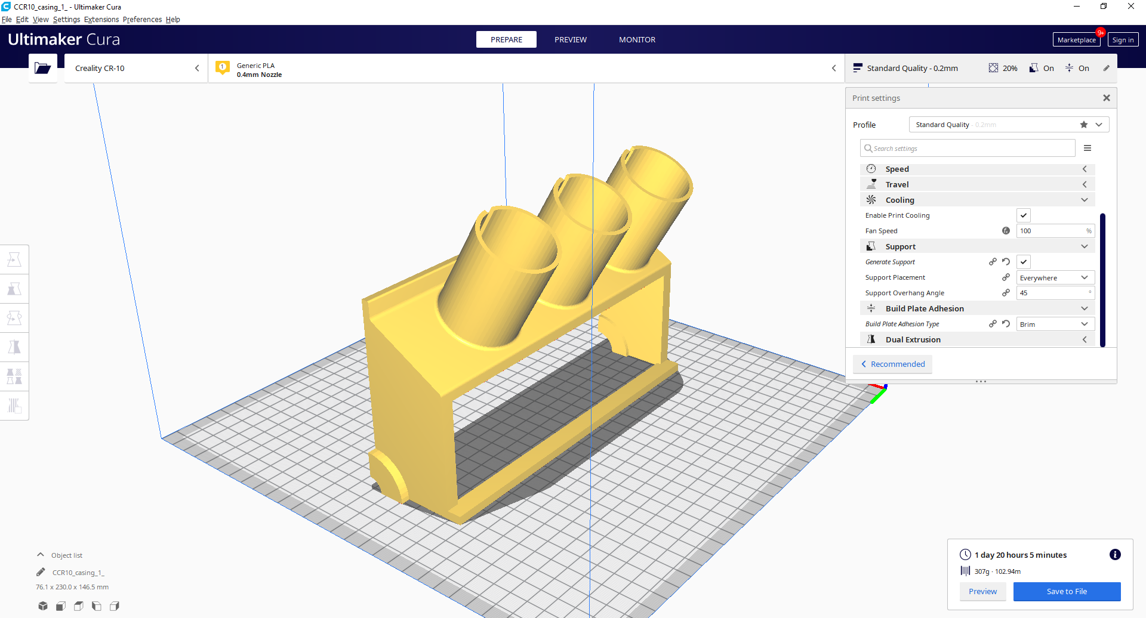1146x618 pixels.
Task: Open the Extensions menu
Action: point(101,19)
